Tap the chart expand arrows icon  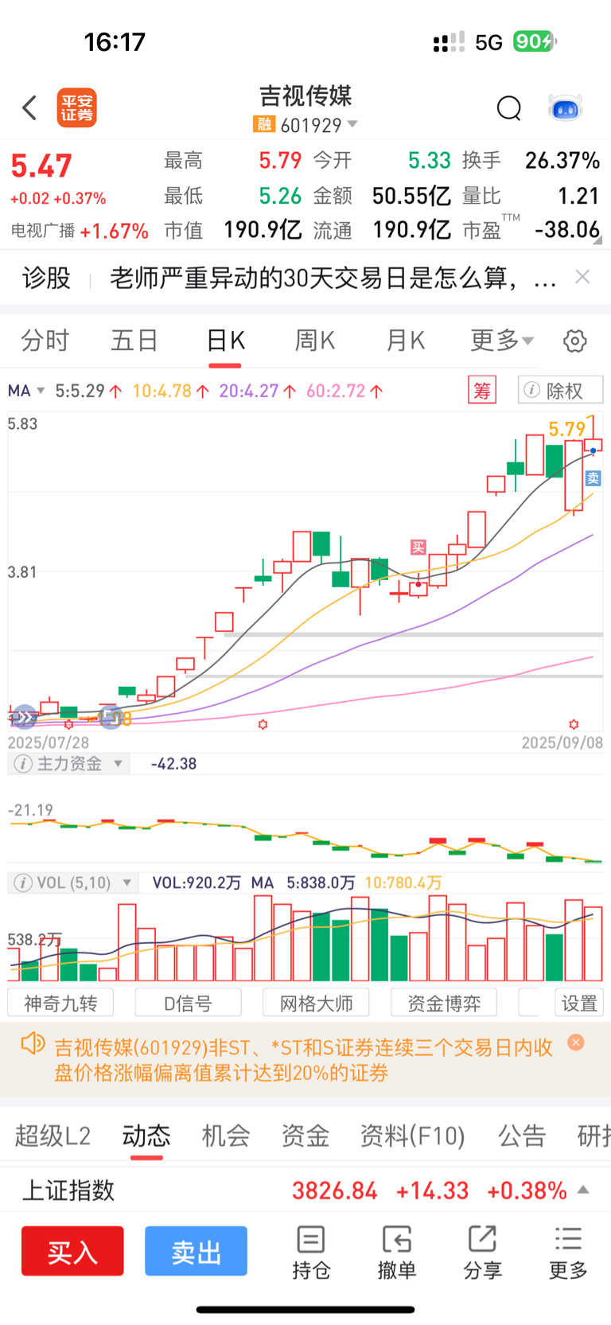[24, 718]
